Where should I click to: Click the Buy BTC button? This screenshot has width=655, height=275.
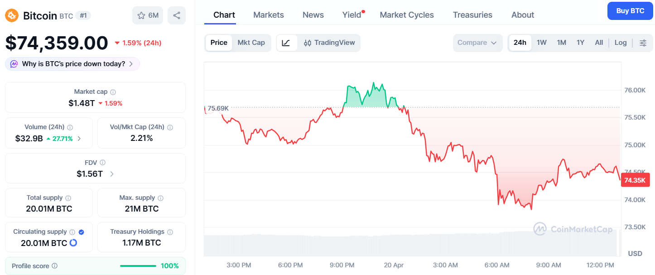[x=630, y=11]
